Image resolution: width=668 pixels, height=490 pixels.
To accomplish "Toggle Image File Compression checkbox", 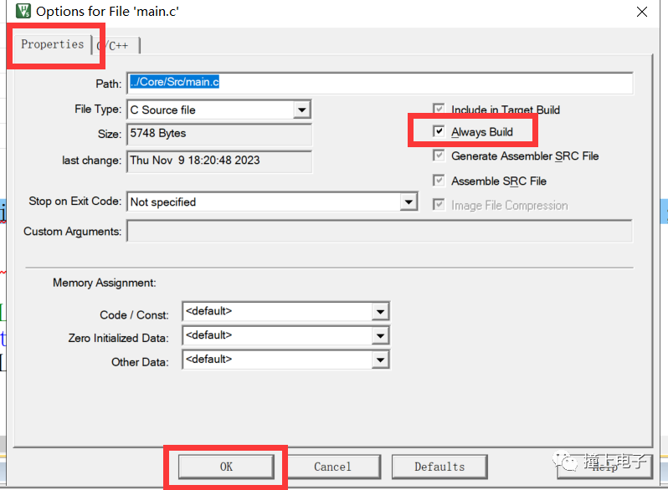I will tap(439, 205).
